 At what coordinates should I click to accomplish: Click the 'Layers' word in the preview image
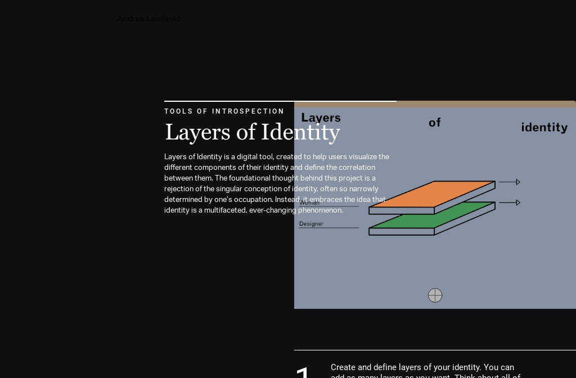[321, 118]
